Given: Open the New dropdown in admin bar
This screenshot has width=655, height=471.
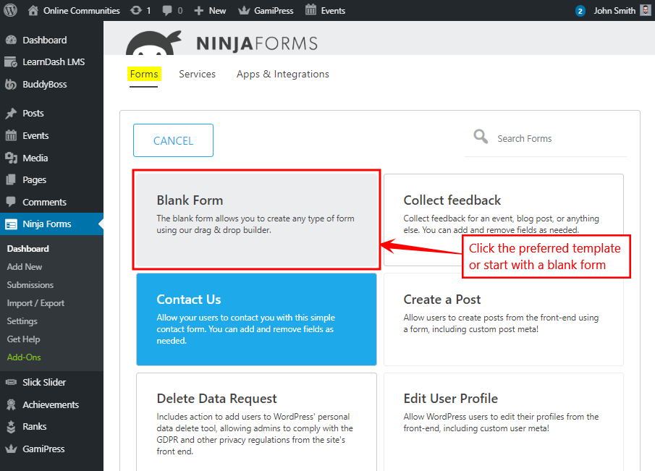Looking at the screenshot, I should click(x=209, y=10).
